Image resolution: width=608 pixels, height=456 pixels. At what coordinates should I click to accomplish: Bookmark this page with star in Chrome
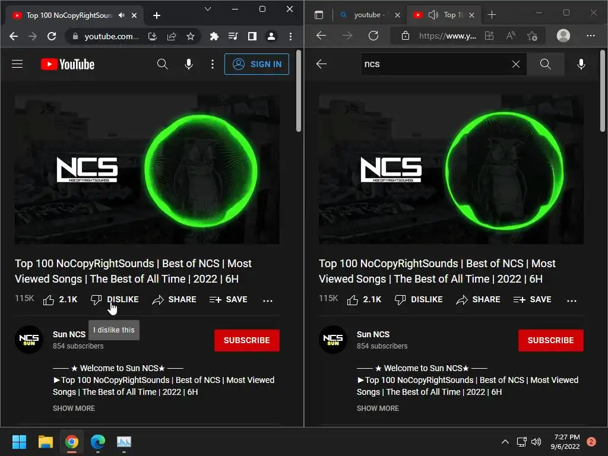coord(191,36)
